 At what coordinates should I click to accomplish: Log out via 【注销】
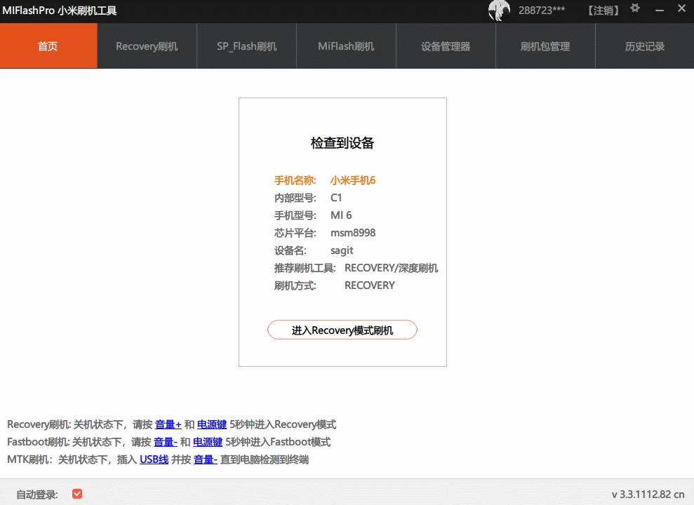point(603,11)
